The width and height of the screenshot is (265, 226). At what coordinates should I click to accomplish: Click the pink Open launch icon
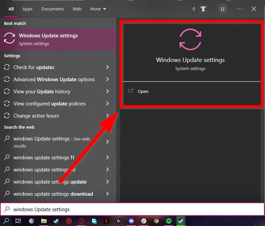(x=131, y=91)
